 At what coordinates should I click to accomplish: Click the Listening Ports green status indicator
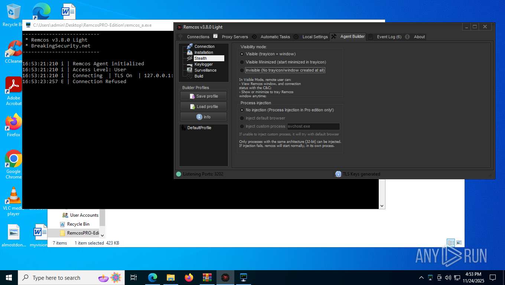tap(179, 174)
